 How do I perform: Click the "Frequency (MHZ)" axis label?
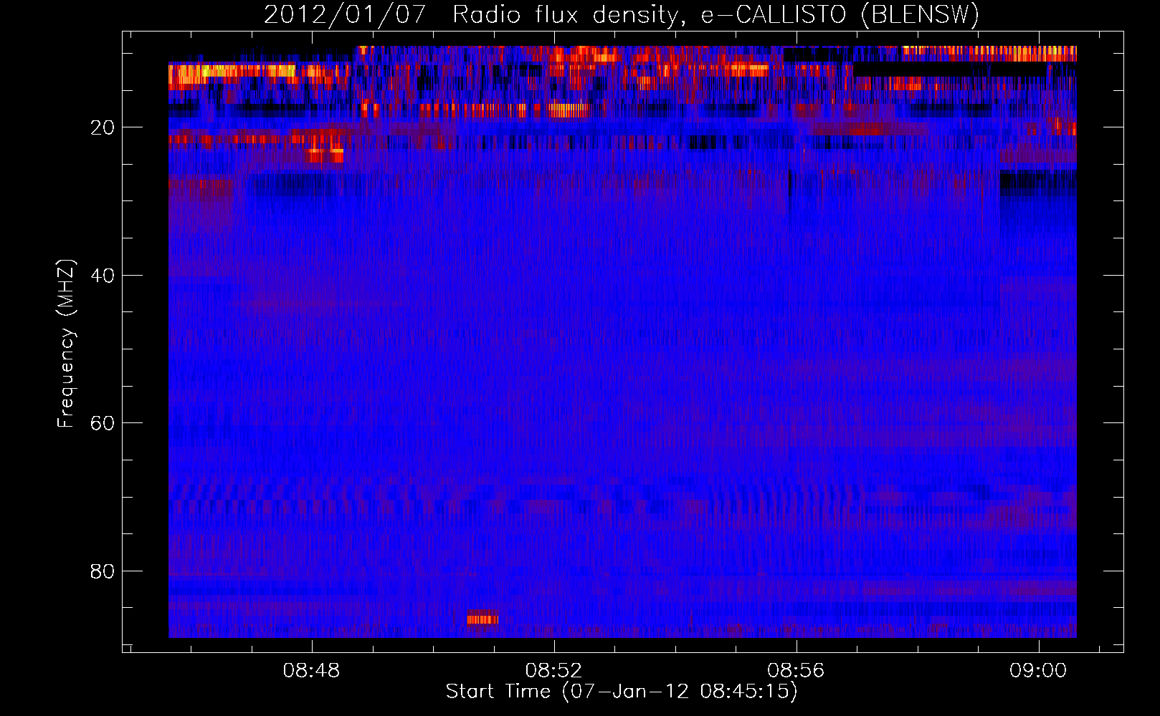(65, 344)
